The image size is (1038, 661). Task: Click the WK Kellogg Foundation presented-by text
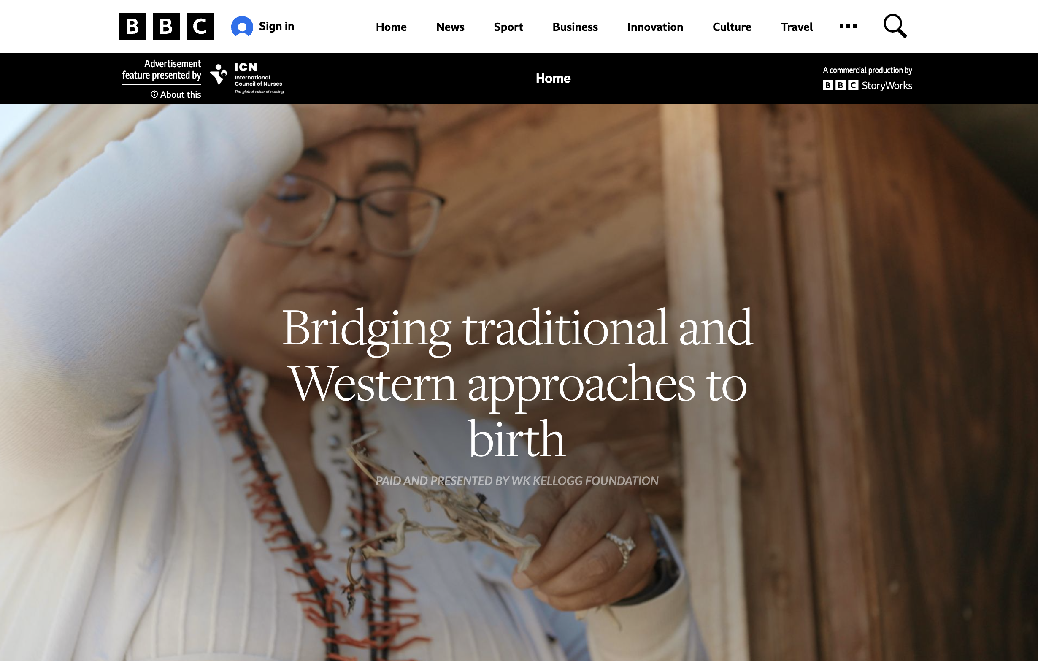[x=517, y=480]
